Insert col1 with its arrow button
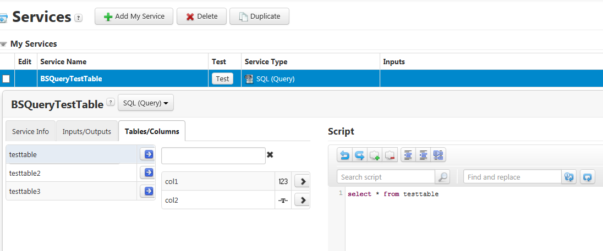 pos(302,182)
